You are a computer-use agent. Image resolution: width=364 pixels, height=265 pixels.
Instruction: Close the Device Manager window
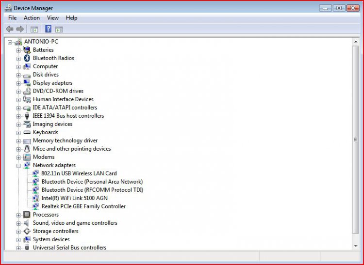[x=353, y=8]
